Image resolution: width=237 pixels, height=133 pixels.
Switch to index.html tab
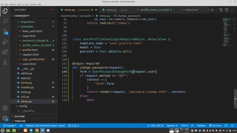click(x=191, y=10)
